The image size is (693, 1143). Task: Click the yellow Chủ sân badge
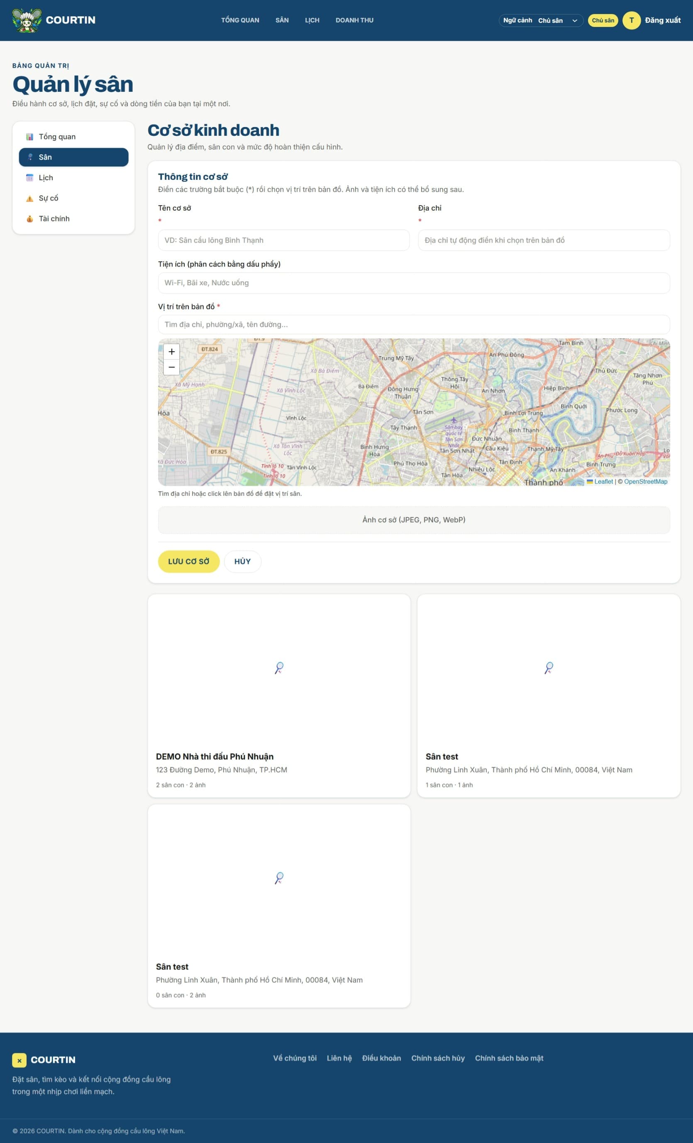point(603,20)
